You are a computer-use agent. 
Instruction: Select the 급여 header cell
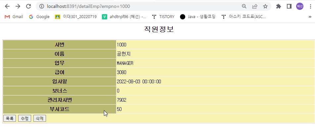[60, 72]
